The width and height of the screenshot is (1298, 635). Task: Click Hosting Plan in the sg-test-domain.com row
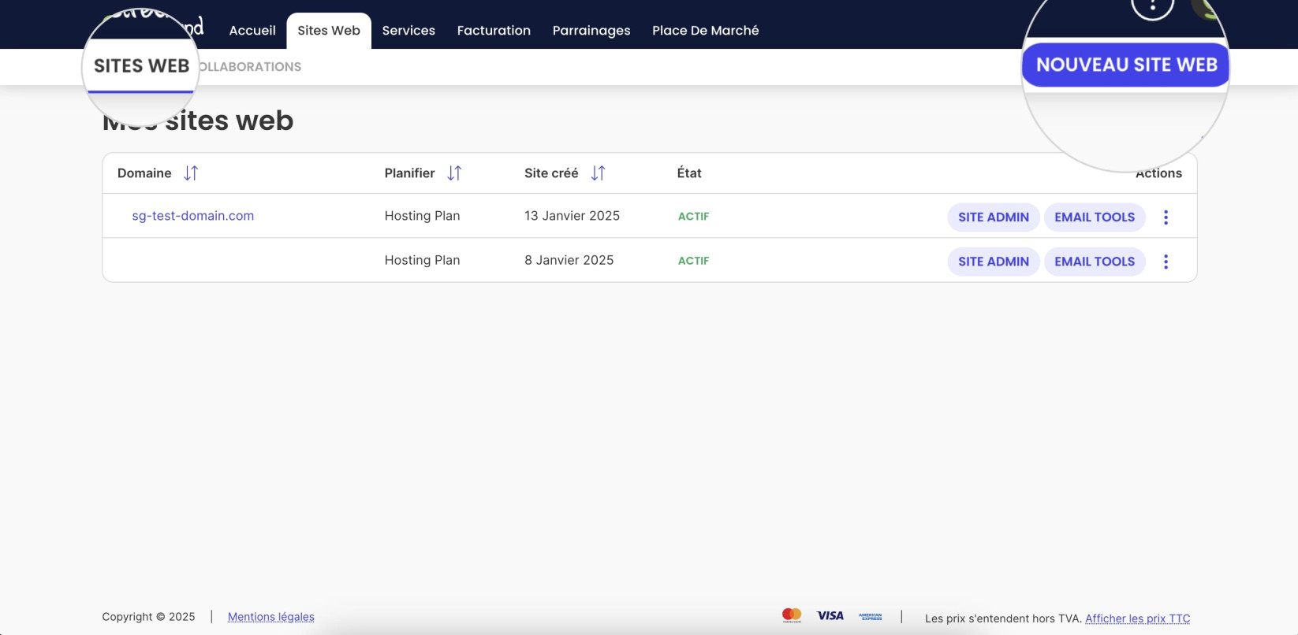[422, 216]
